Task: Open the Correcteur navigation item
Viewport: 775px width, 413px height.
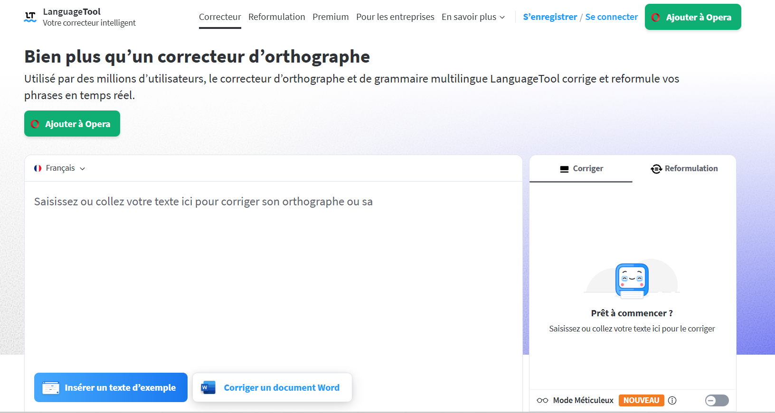Action: pyautogui.click(x=220, y=17)
